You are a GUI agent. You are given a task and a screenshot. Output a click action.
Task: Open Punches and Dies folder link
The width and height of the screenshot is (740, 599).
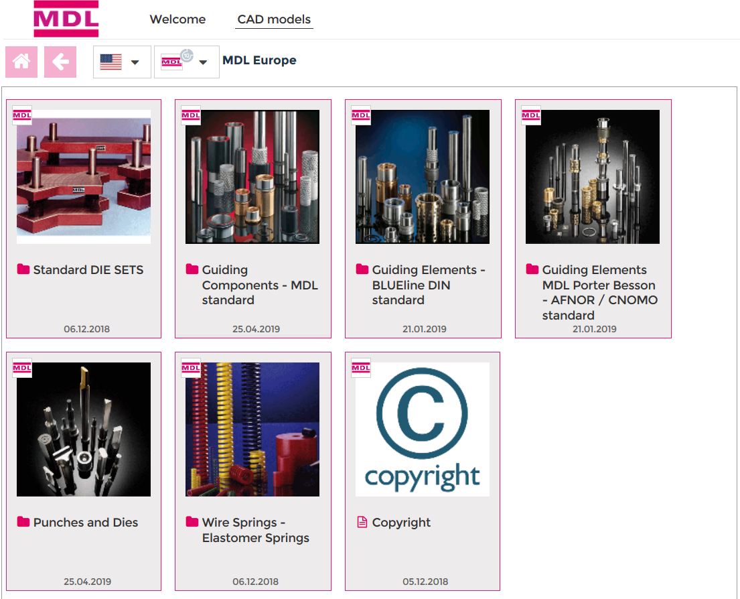pos(86,522)
